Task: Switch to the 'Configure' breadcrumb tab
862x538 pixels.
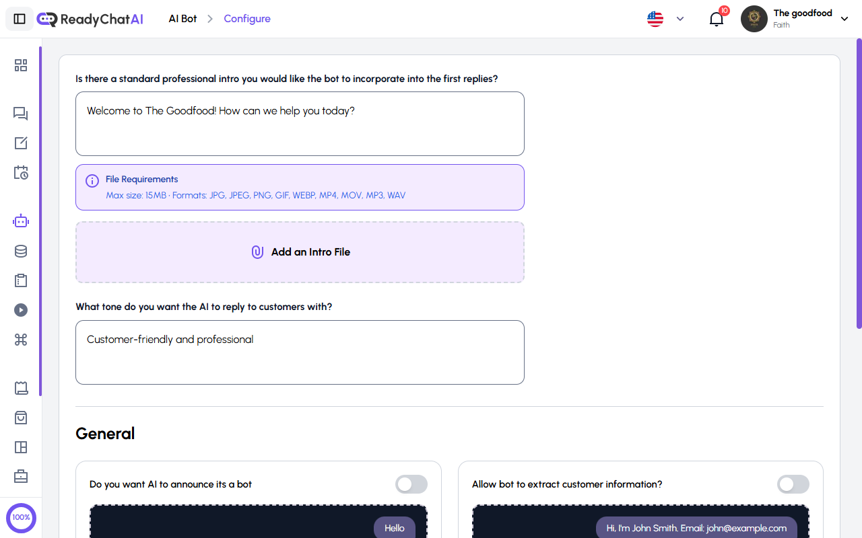Action: pos(246,19)
